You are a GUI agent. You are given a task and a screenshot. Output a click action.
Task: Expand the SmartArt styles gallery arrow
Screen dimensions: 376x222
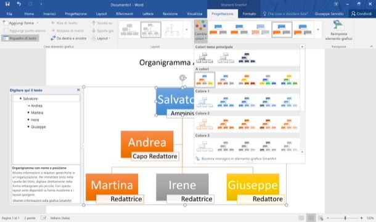(318, 30)
